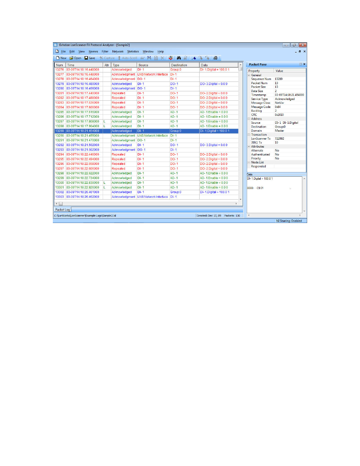Click the Message Code property row
The image size is (360, 466).
276,107
